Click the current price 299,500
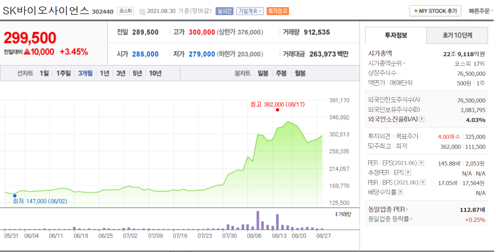 click(30, 38)
